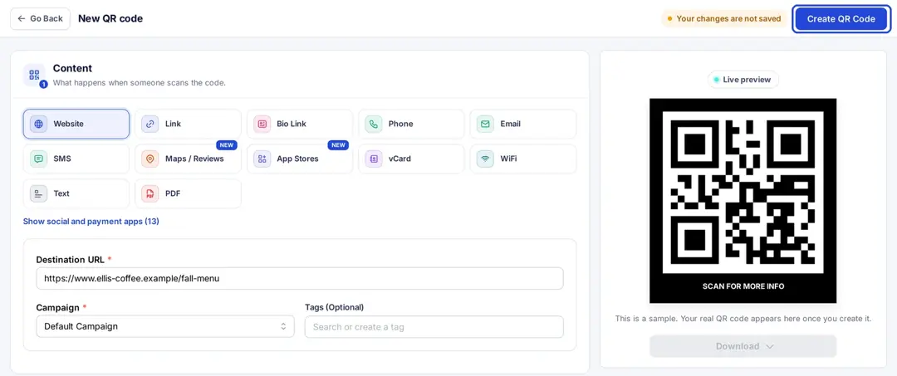Select the PDF file icon
This screenshot has width=897, height=376.
pyautogui.click(x=149, y=193)
